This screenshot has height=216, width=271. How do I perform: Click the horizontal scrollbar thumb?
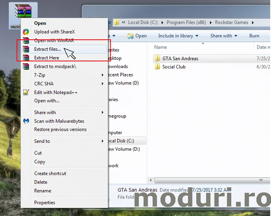212,180
